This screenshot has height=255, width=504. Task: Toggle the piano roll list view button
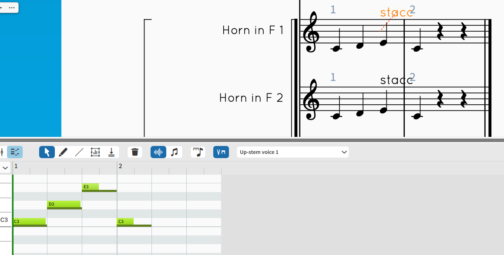pos(15,152)
